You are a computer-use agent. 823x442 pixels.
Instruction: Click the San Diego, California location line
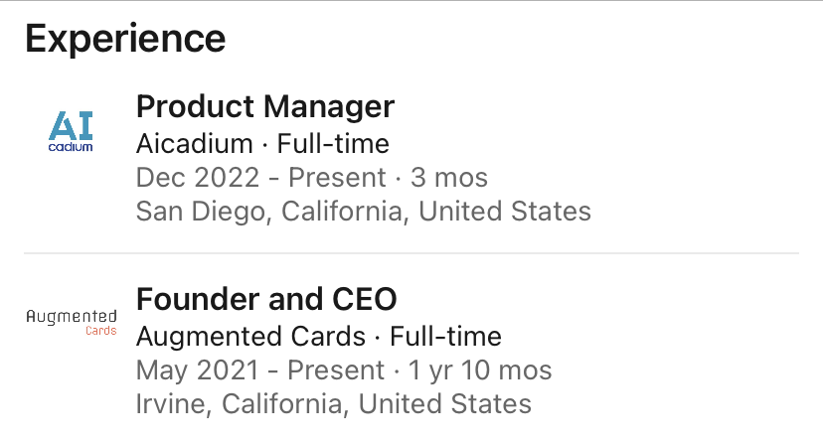tap(363, 212)
